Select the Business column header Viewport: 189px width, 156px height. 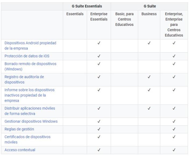pyautogui.click(x=149, y=14)
